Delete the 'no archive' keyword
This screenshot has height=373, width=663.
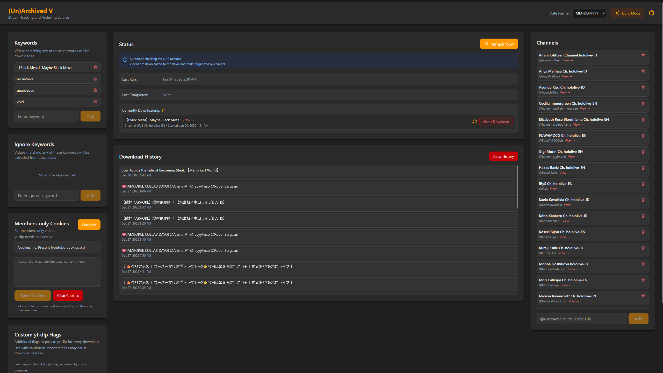coord(95,79)
